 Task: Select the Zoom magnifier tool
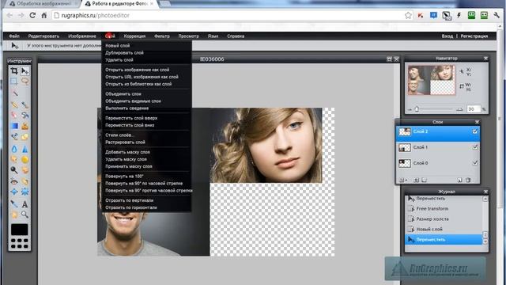pyautogui.click(x=25, y=215)
